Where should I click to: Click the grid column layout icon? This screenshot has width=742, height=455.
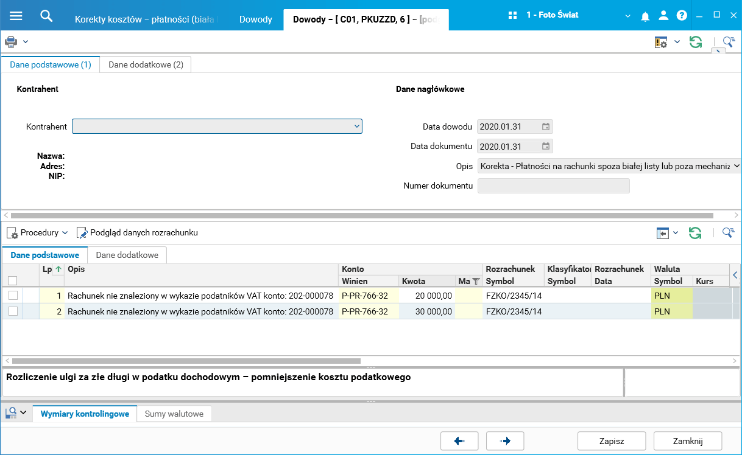tap(662, 233)
